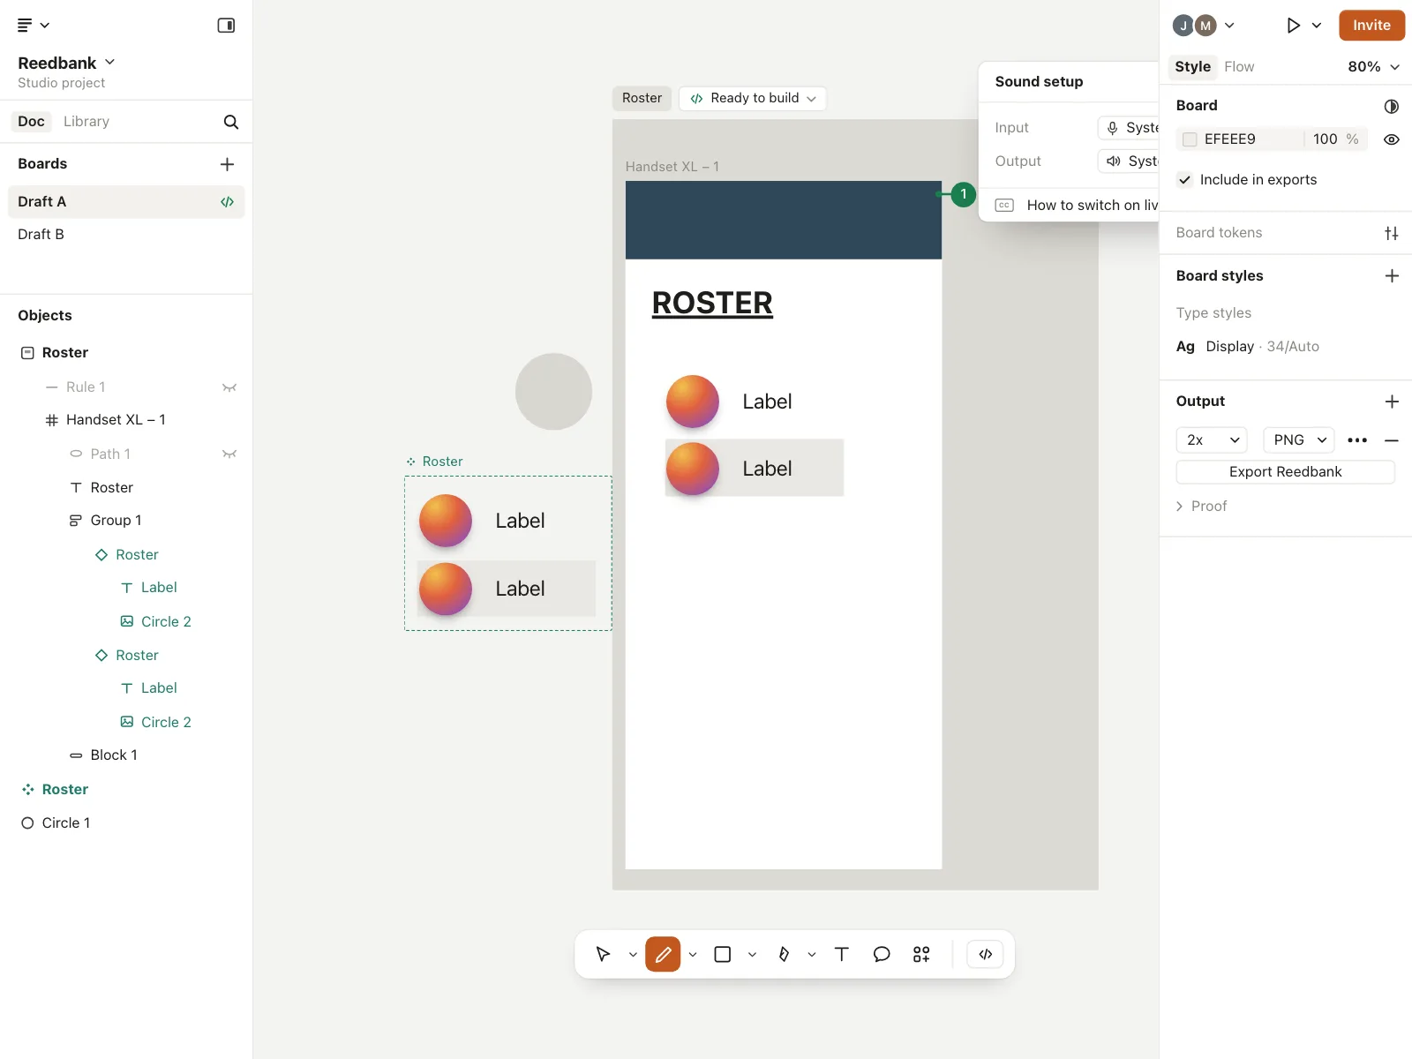
Task: Open the Reedbank project name dropdown
Action: (x=66, y=64)
